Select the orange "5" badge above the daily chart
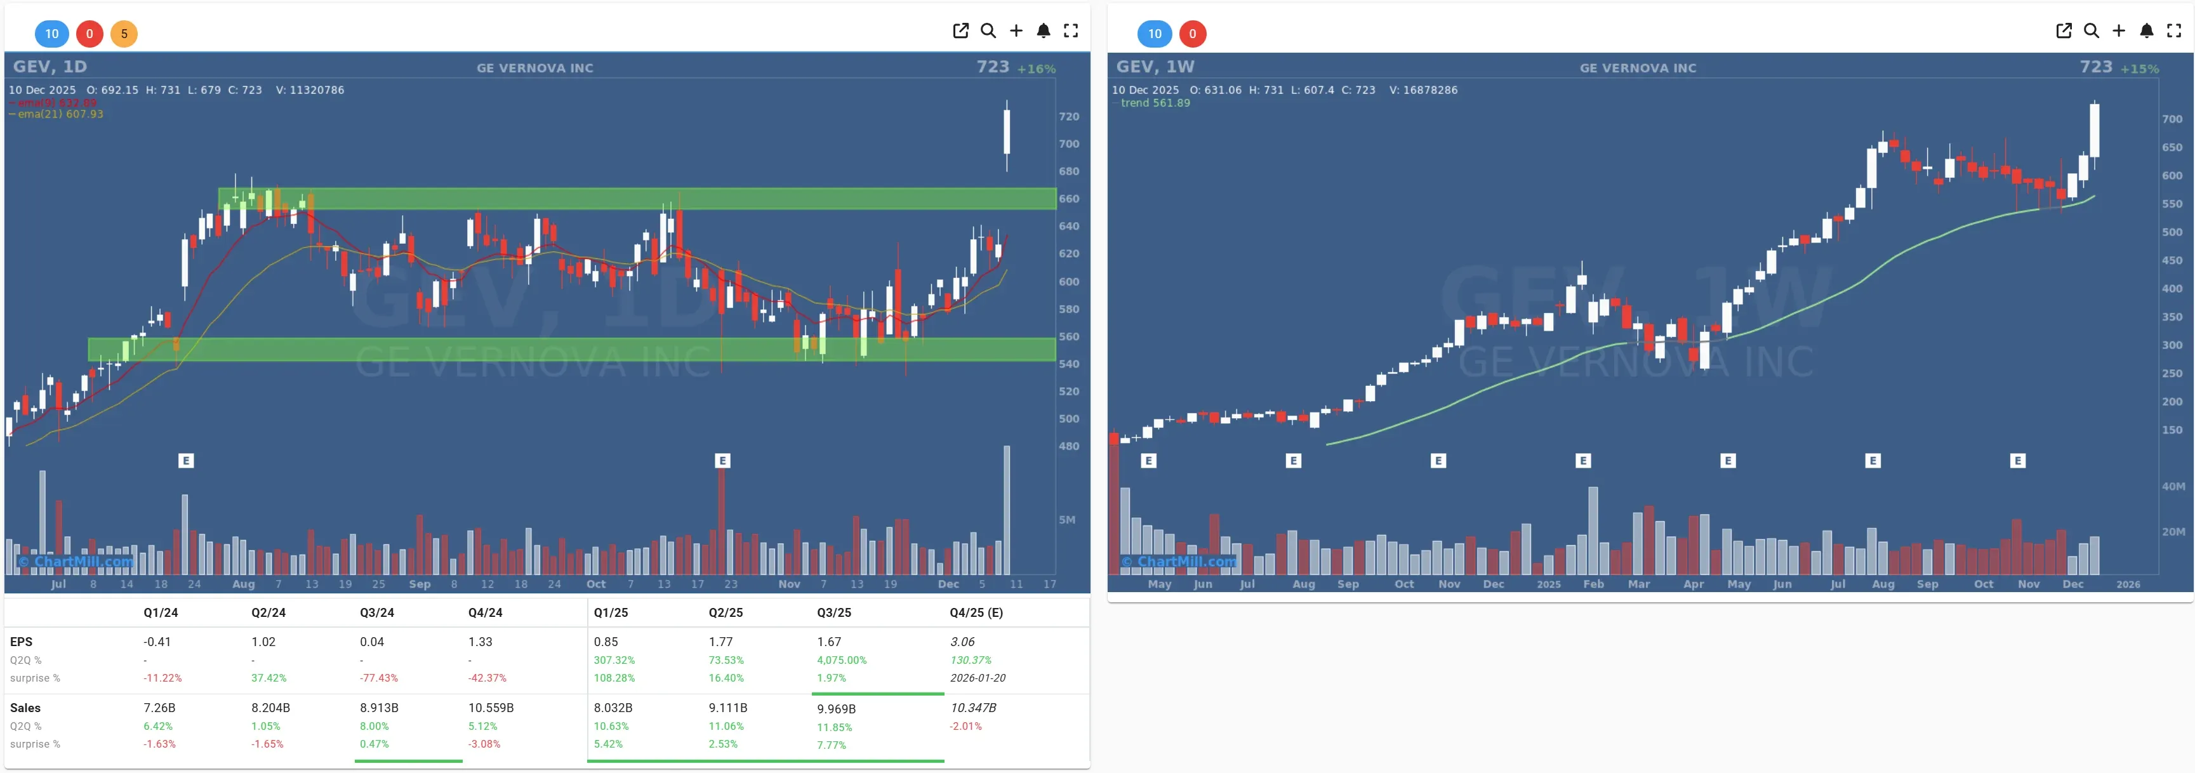Screen dimensions: 2195x773 click(x=124, y=34)
